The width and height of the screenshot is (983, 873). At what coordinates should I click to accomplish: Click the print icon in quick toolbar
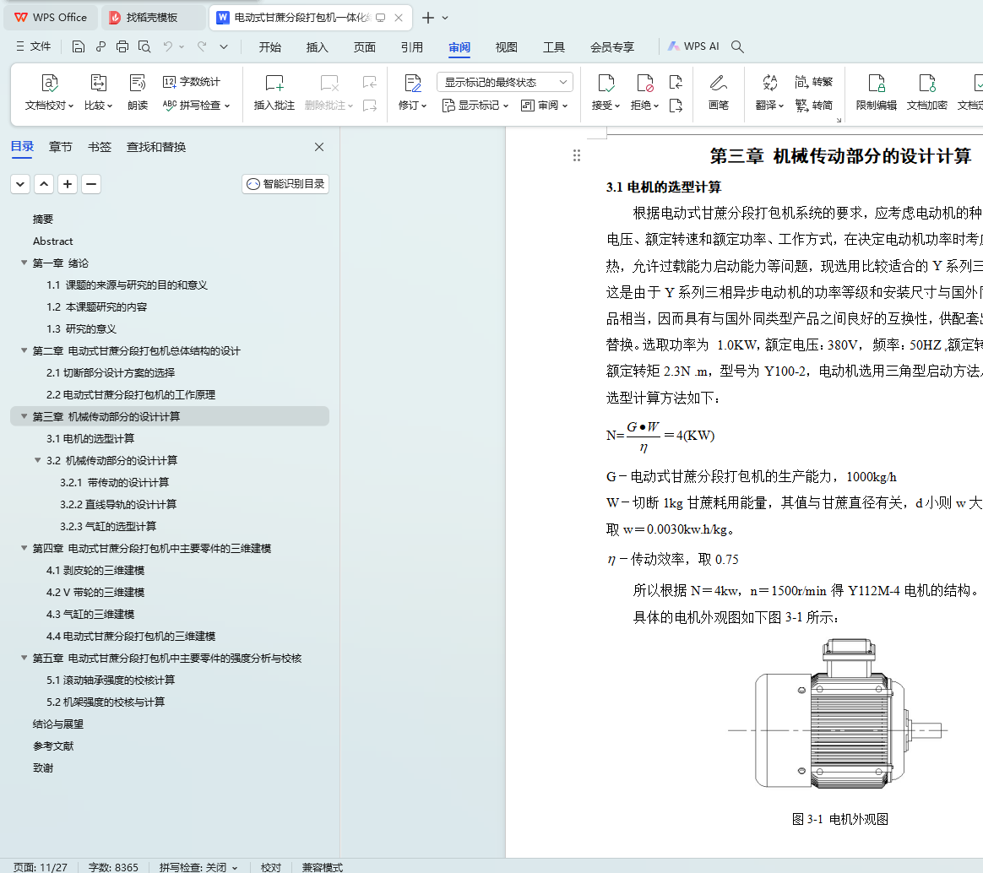(x=122, y=46)
